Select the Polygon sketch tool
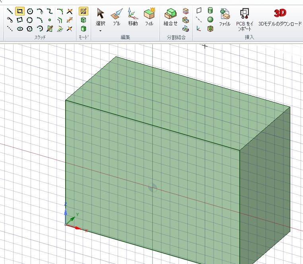 (30, 29)
